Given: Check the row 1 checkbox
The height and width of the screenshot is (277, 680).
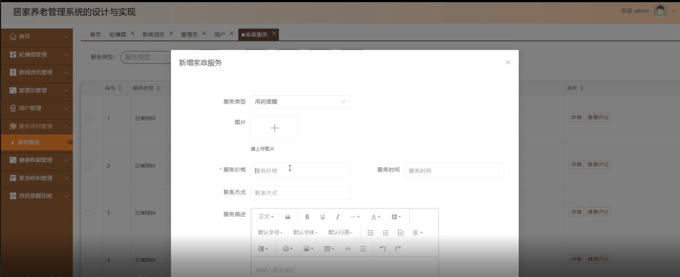Looking at the screenshot, I should pos(88,119).
